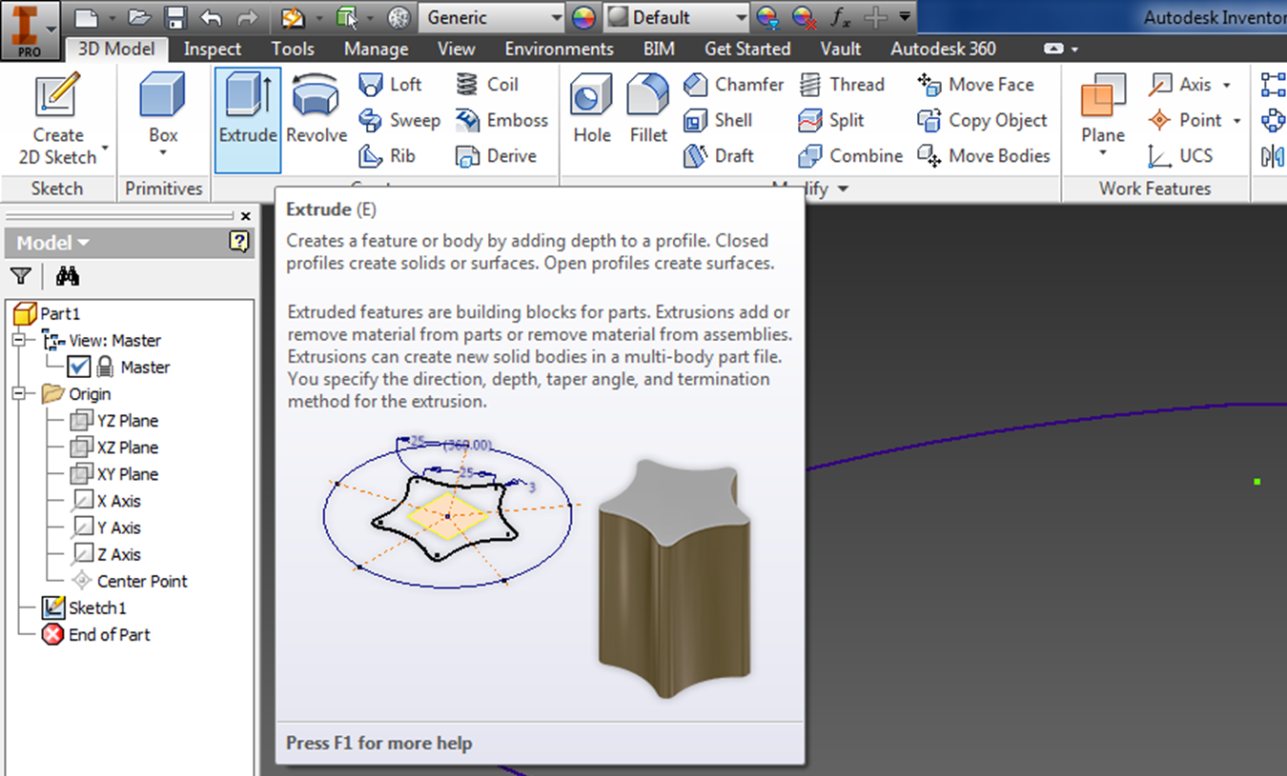Click the binoculars find icon
The width and height of the screenshot is (1287, 776).
(67, 277)
